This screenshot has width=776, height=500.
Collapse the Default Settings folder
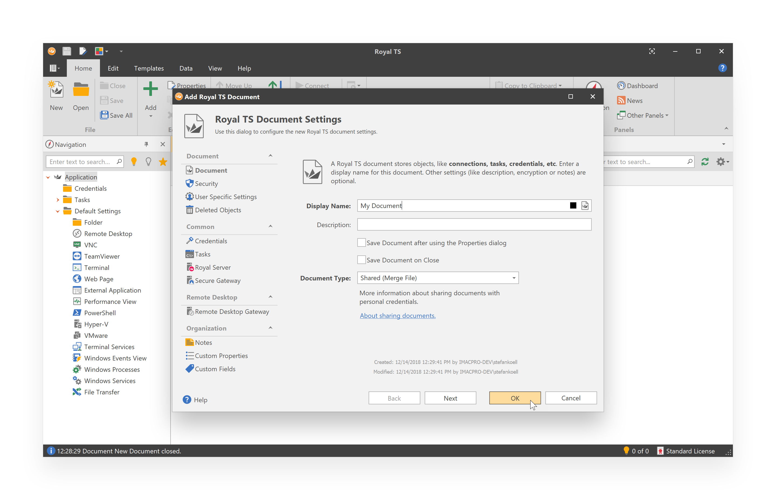coord(58,211)
